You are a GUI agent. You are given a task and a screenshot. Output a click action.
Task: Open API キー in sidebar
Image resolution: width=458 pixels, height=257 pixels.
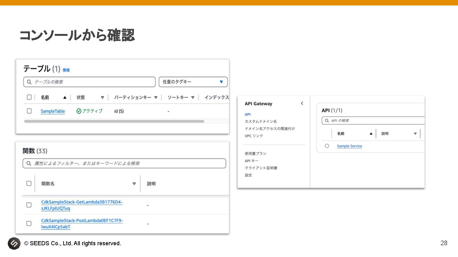(252, 161)
